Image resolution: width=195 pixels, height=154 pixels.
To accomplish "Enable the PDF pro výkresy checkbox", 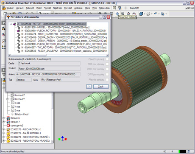I will pyautogui.click(x=107, y=64).
